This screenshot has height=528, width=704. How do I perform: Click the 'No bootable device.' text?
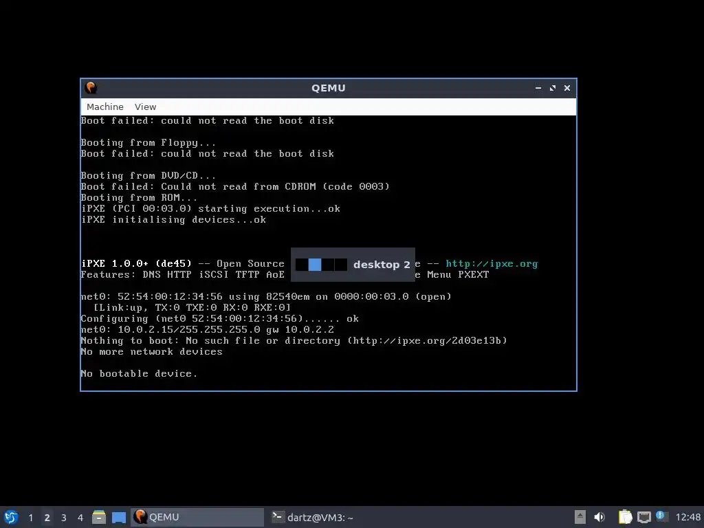(x=139, y=373)
